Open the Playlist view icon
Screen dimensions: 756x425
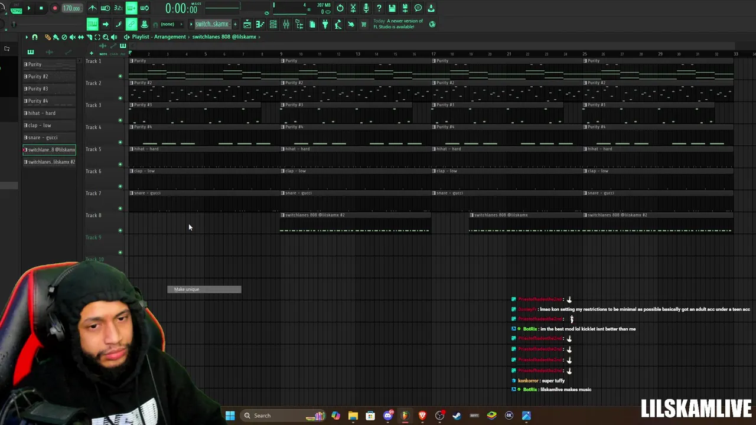247,24
